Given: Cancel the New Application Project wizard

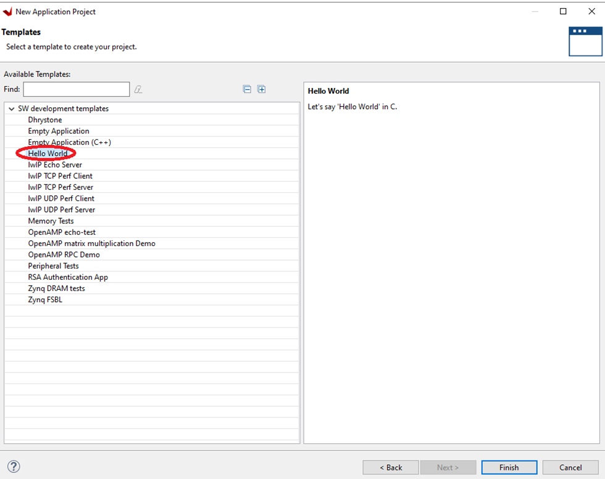Looking at the screenshot, I should pyautogui.click(x=570, y=467).
